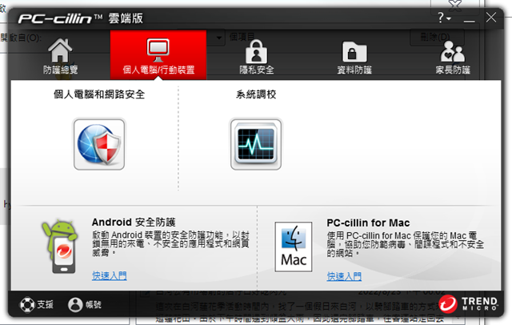This screenshot has height=325, width=512.
Task: Click the PC-cillin for Mac title
Action: coord(368,223)
